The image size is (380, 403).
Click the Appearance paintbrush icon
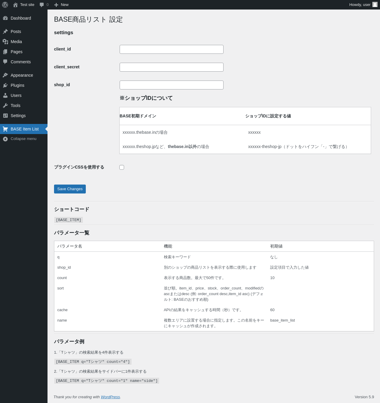(x=5, y=75)
